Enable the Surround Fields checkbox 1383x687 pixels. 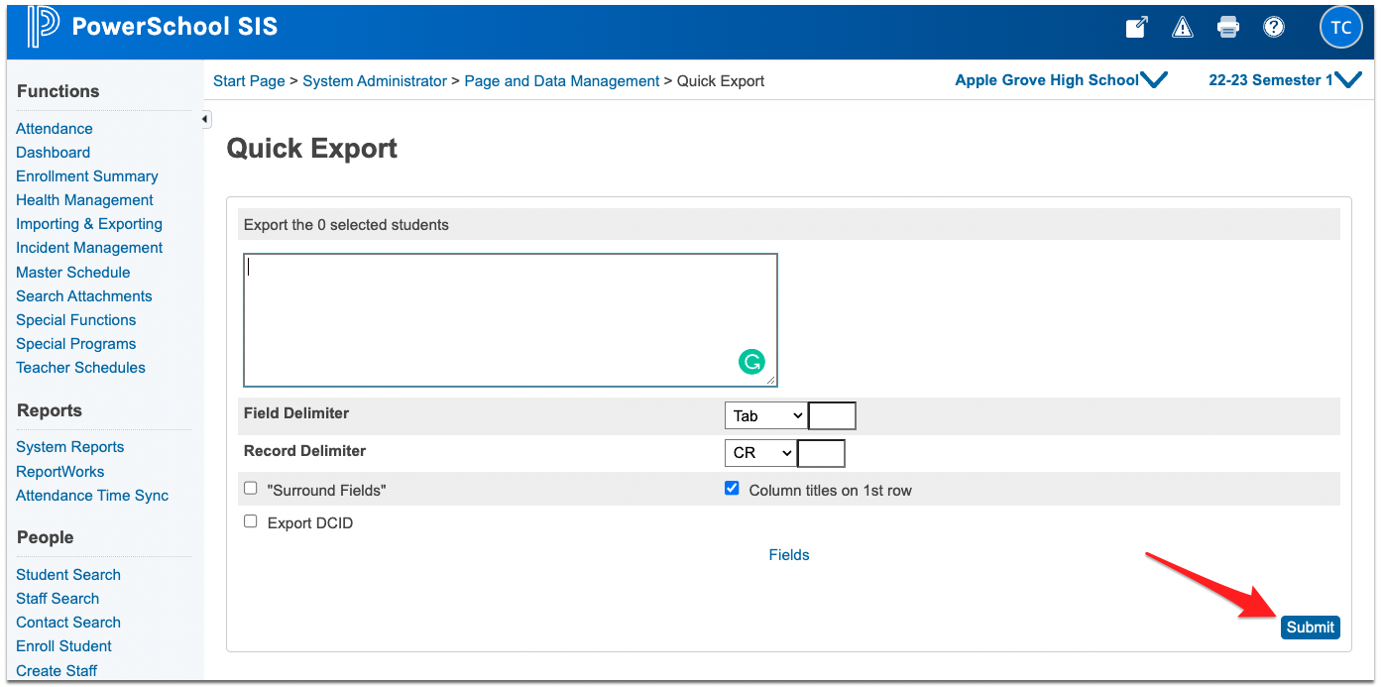pyautogui.click(x=250, y=488)
